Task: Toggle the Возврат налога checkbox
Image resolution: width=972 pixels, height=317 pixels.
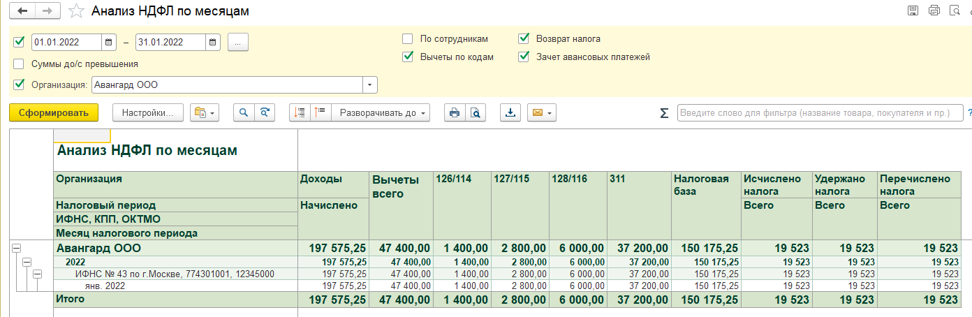Action: [524, 39]
